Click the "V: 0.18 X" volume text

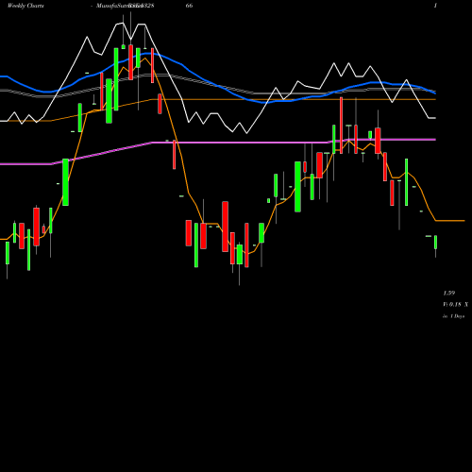pyautogui.click(x=455, y=304)
